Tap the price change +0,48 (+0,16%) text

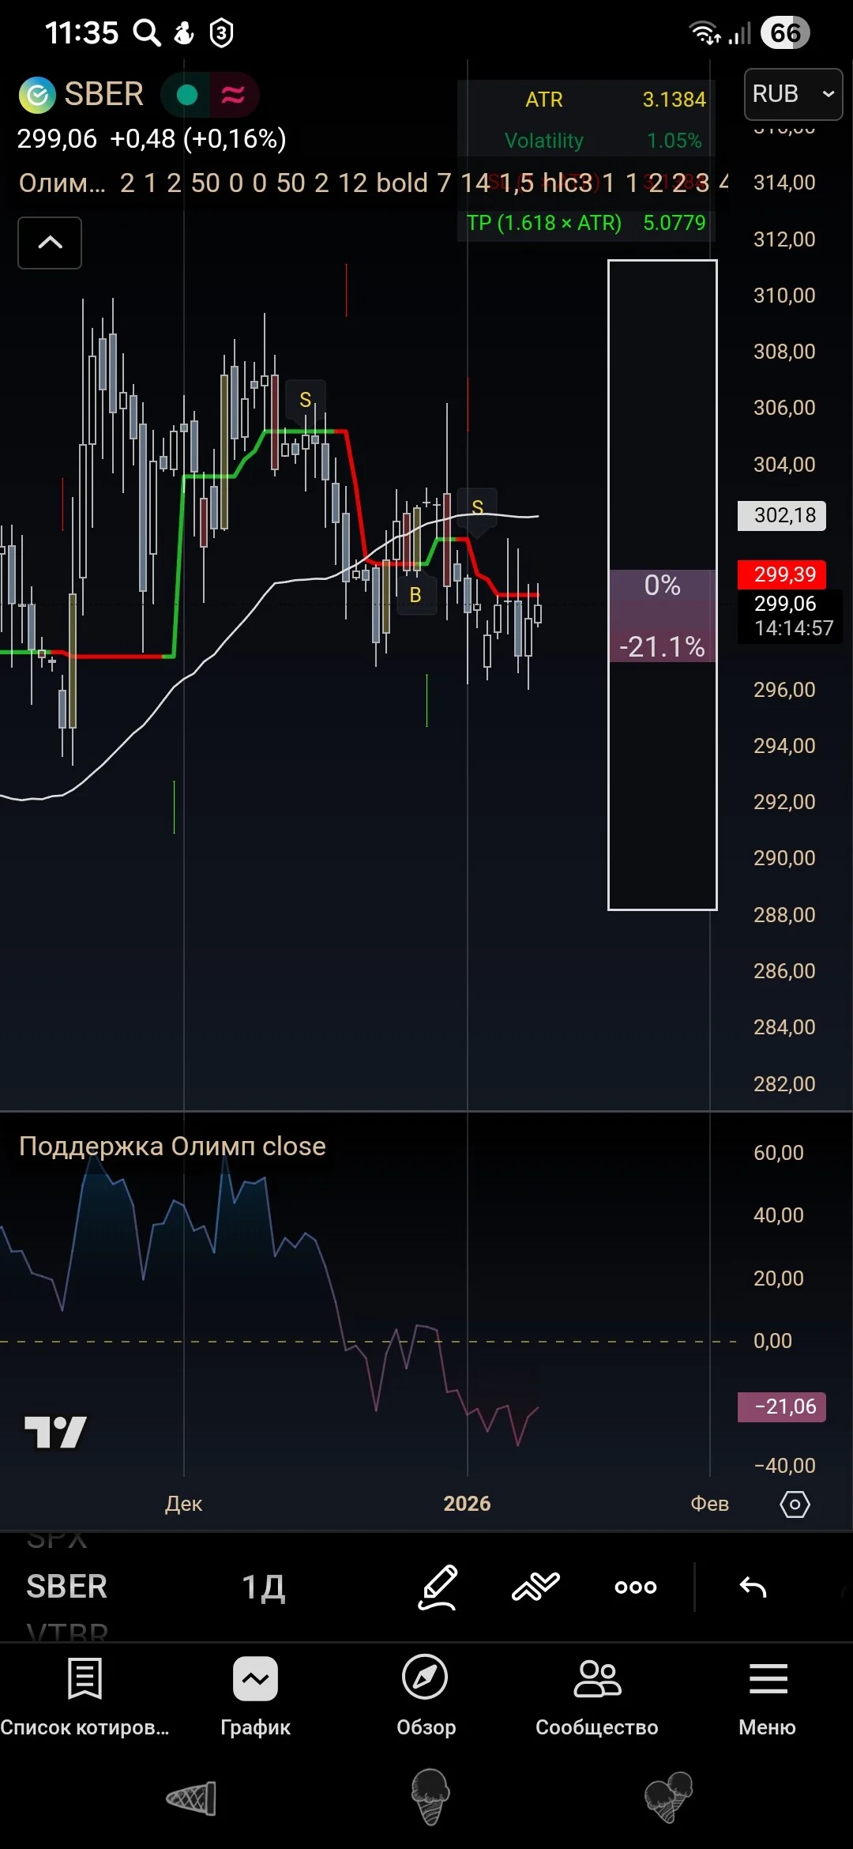(197, 139)
